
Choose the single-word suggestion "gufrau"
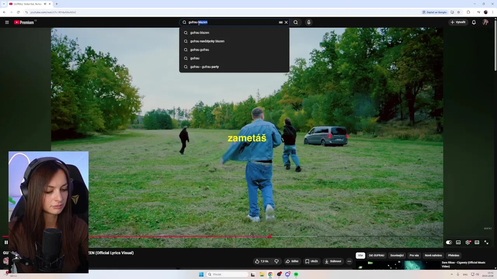point(234,58)
